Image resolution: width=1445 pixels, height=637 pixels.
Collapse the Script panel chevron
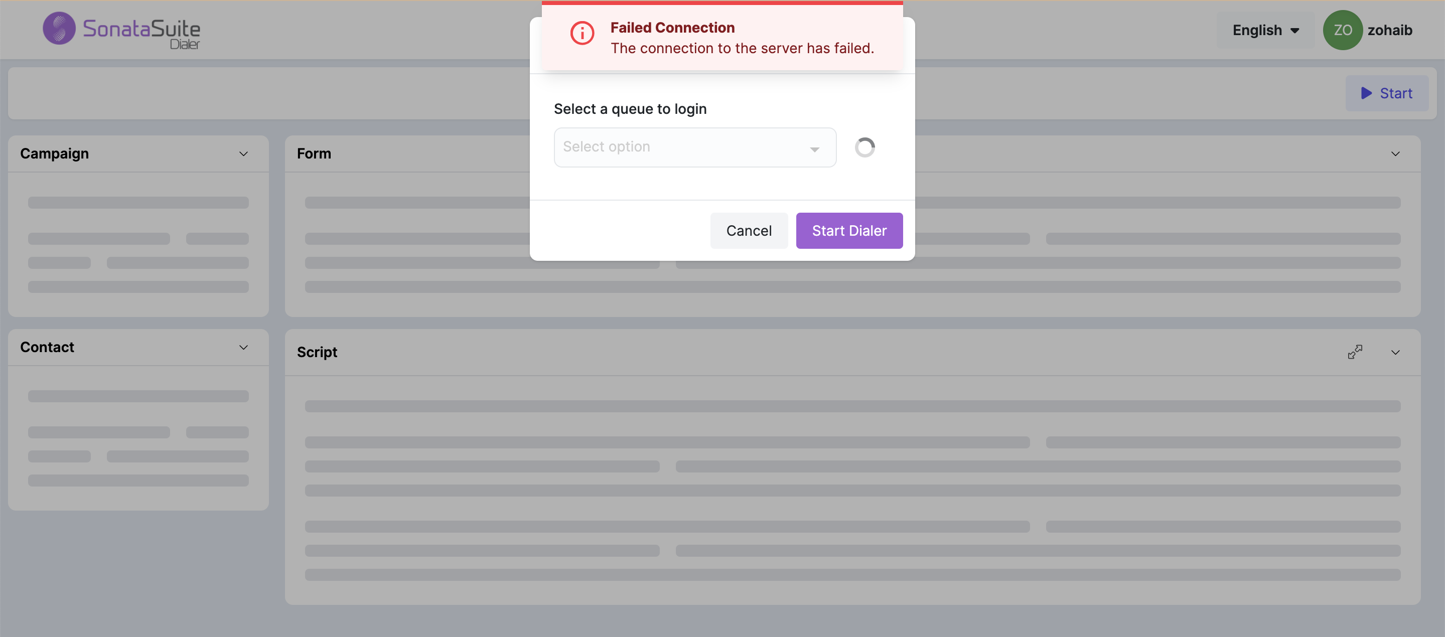[x=1395, y=353]
